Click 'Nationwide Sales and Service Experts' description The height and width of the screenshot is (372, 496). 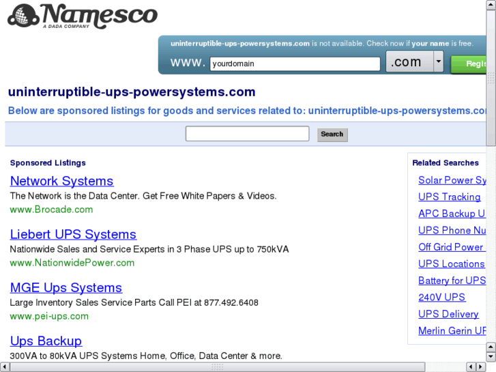(x=149, y=249)
